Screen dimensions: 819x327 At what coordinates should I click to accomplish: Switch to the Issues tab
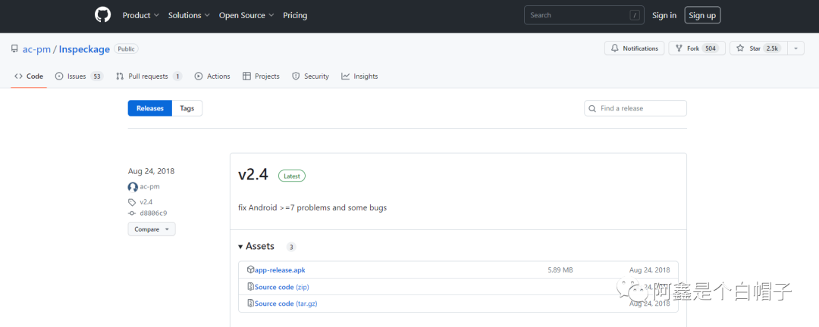79,76
